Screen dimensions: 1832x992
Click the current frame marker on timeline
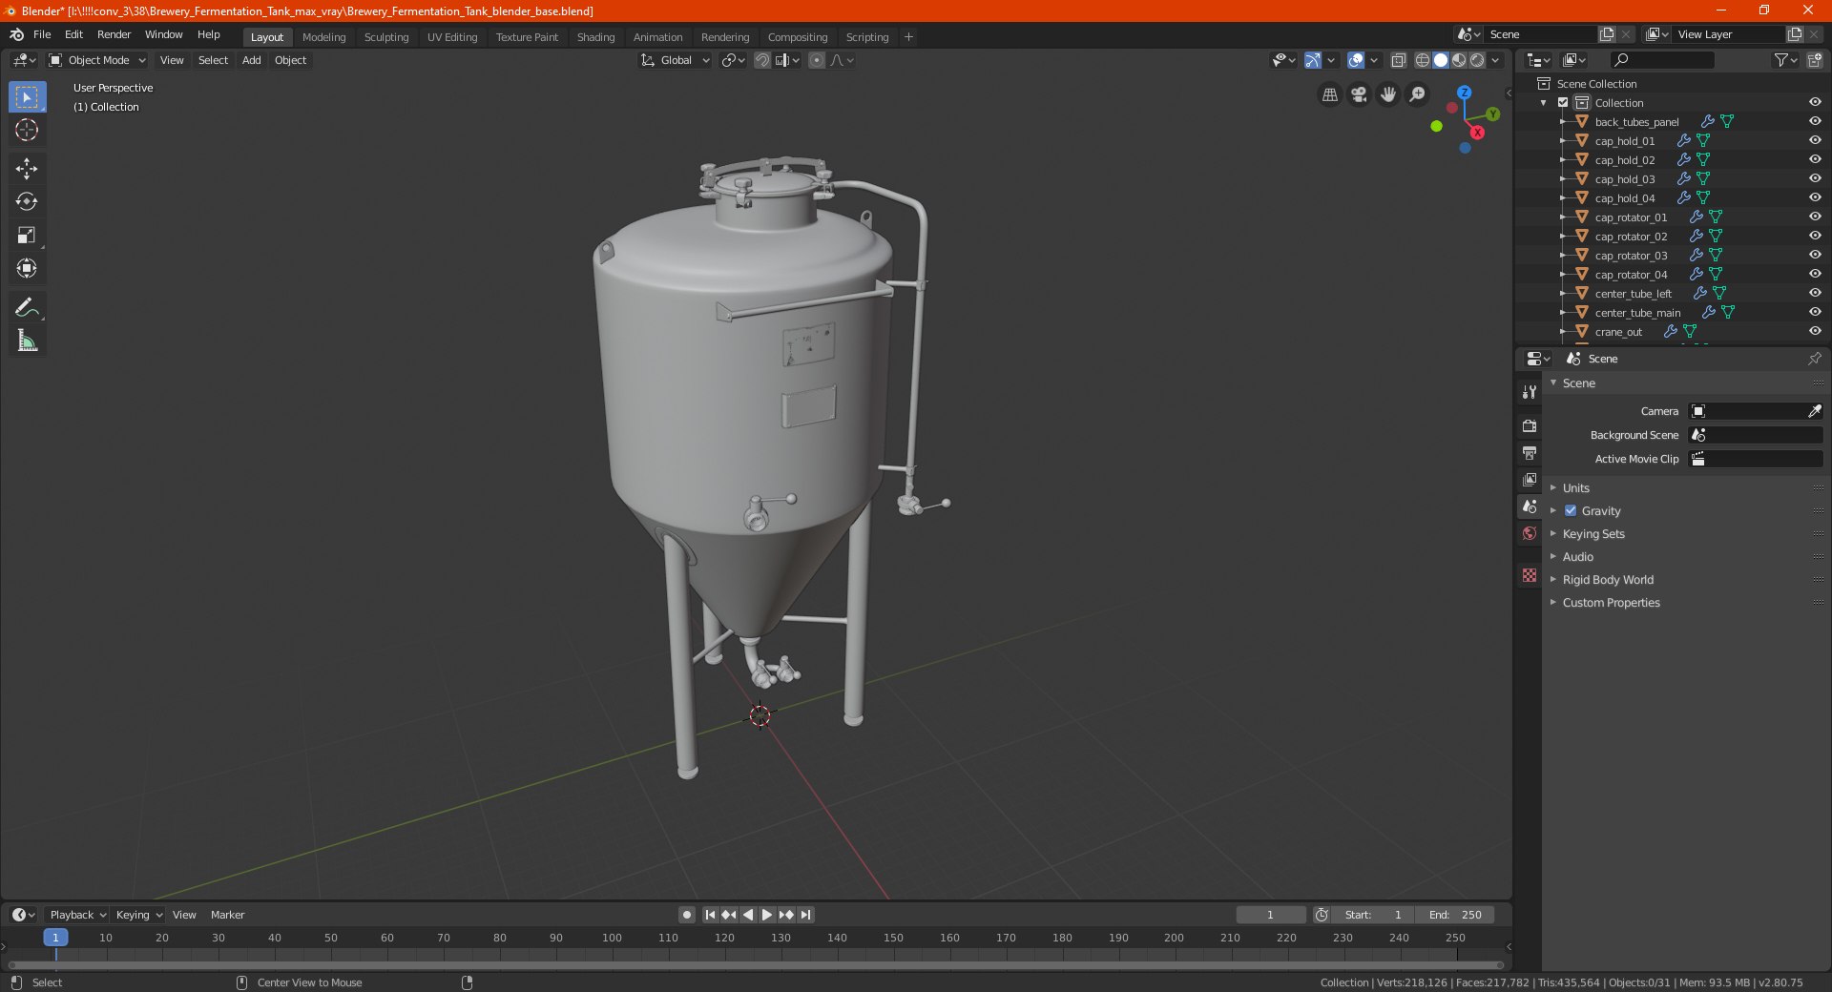tap(55, 938)
